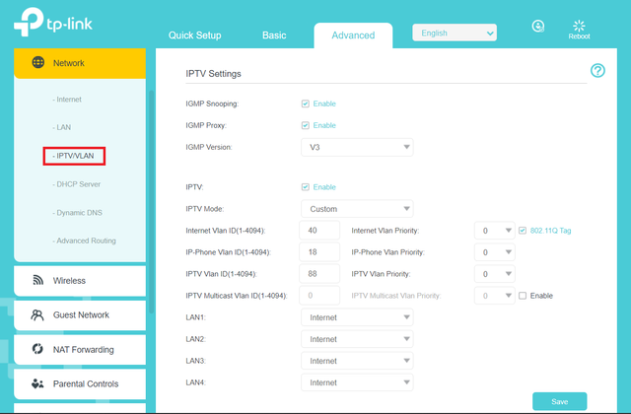Toggle IGMP Proxy Enable checkbox
Screen dimensions: 631x414
(306, 125)
